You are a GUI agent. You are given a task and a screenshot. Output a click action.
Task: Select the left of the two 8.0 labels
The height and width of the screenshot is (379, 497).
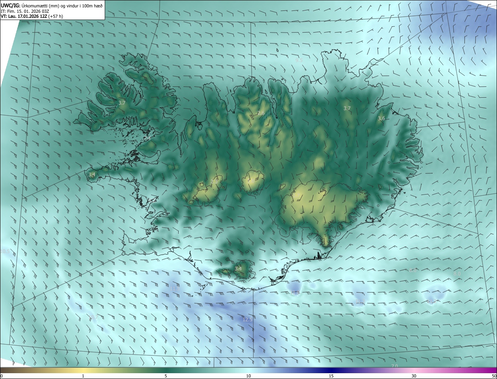tap(413, 270)
